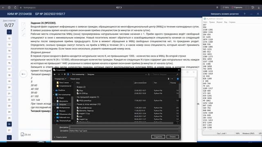Sort files by Тип column header
Viewport: 262px width, 147px height.
[156, 82]
